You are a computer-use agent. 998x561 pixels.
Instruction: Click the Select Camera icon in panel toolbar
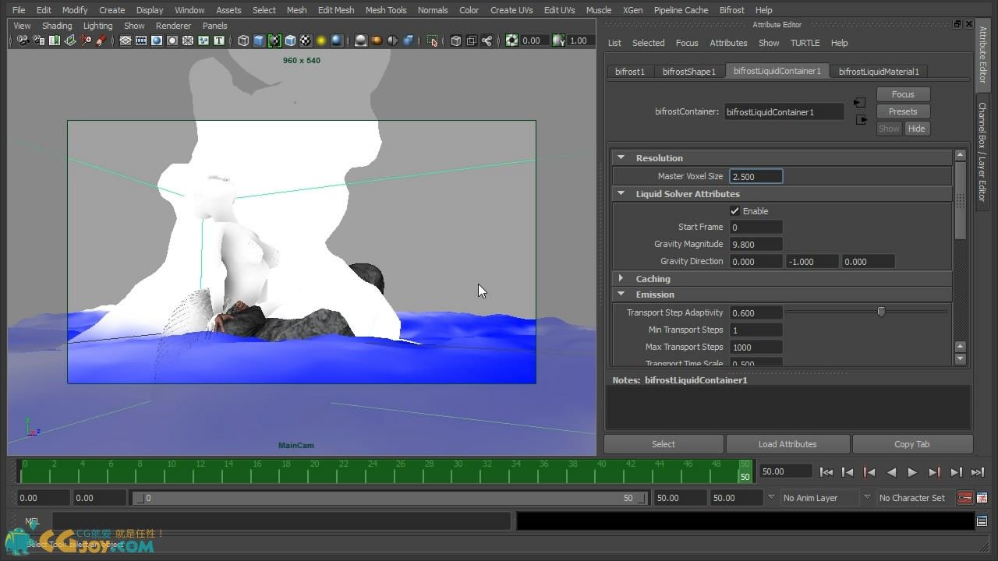point(23,41)
